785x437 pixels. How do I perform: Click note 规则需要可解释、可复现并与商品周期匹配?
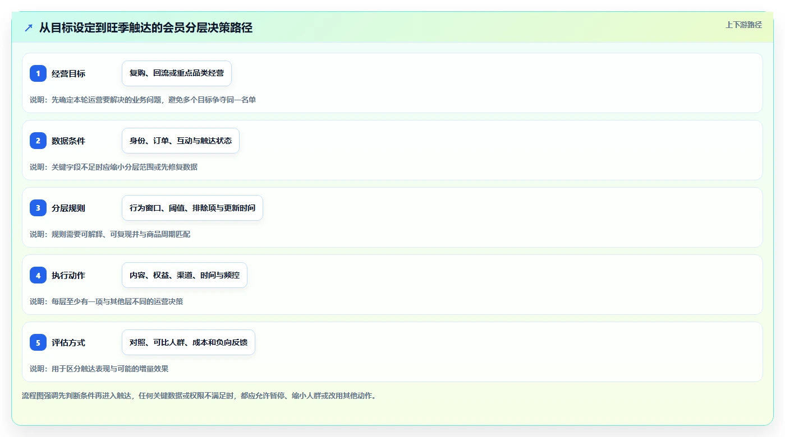[110, 234]
